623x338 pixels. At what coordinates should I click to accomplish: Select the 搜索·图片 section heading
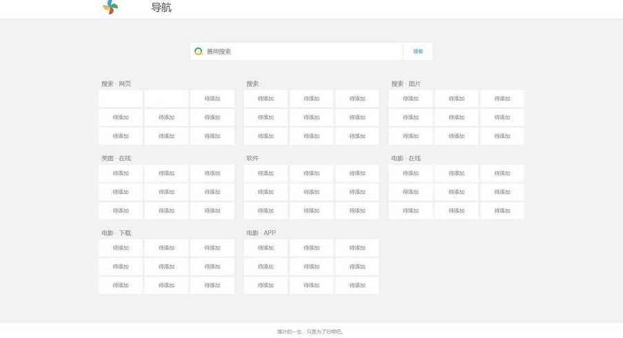coord(406,83)
